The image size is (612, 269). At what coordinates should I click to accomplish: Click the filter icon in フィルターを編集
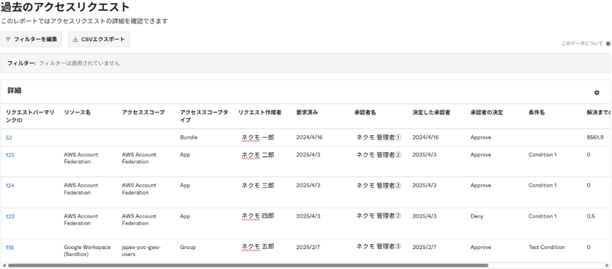pos(8,39)
